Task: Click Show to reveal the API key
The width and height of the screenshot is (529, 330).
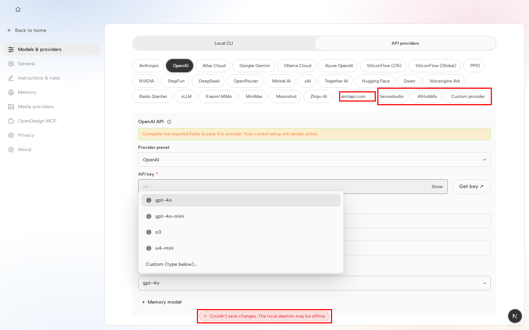Action: [437, 187]
